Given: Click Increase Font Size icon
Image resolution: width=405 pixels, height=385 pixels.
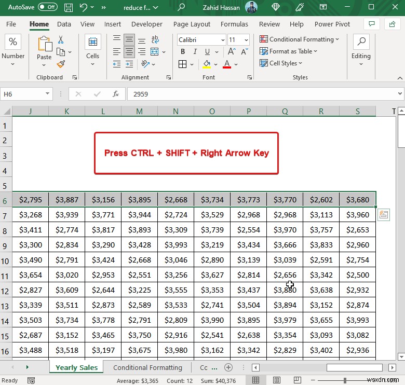Looking at the screenshot, I should (x=232, y=51).
